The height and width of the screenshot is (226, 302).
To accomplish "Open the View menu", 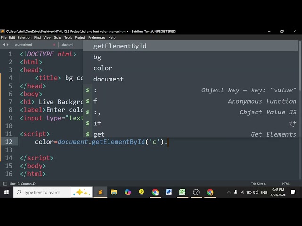I will coord(47,38).
